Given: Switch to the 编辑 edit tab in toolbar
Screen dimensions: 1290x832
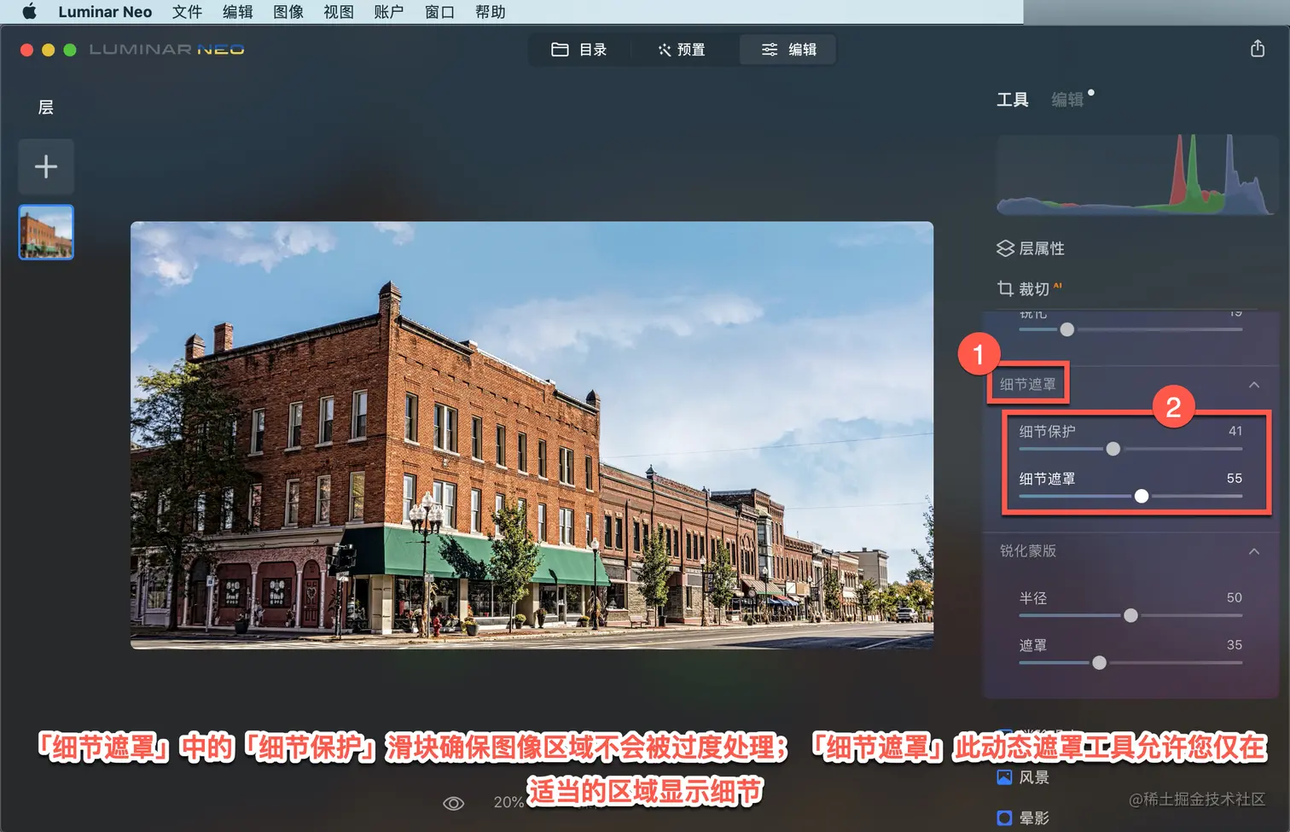Looking at the screenshot, I should pyautogui.click(x=788, y=49).
